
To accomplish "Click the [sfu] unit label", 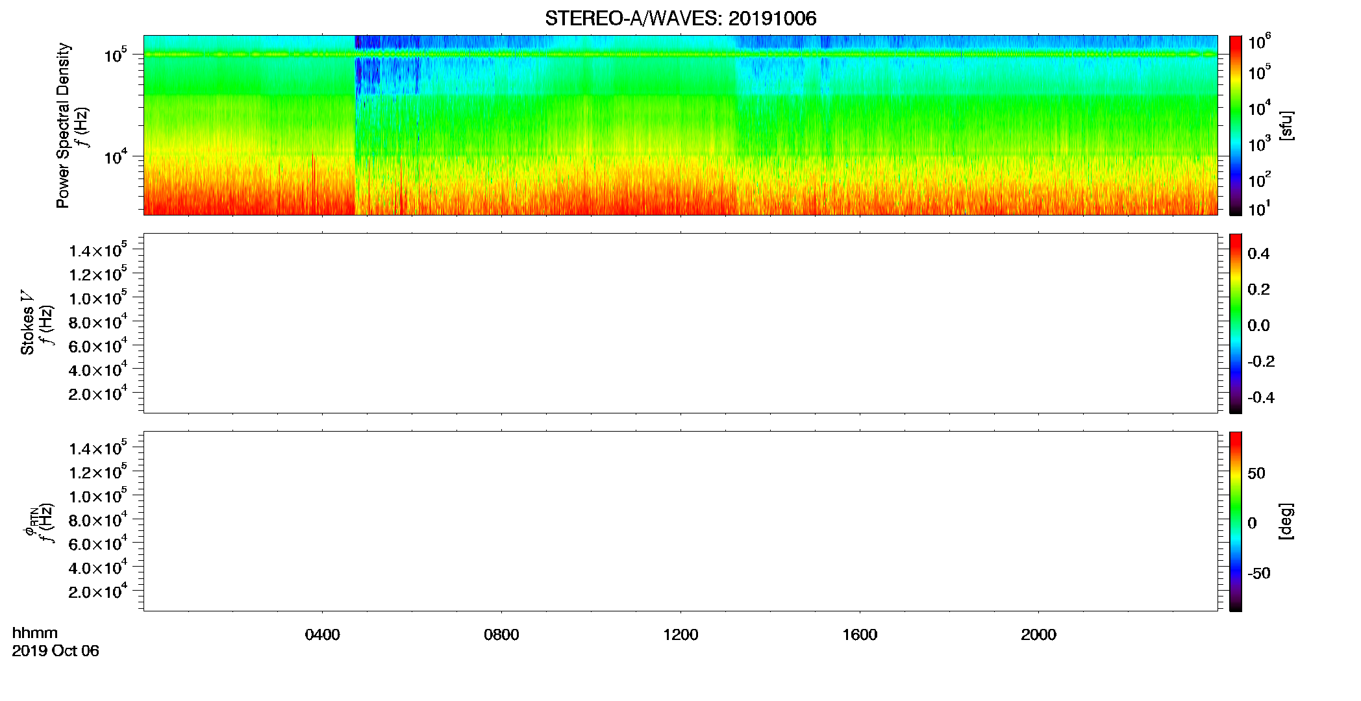I will point(1286,125).
